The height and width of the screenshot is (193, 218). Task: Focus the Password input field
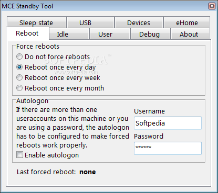(168, 148)
